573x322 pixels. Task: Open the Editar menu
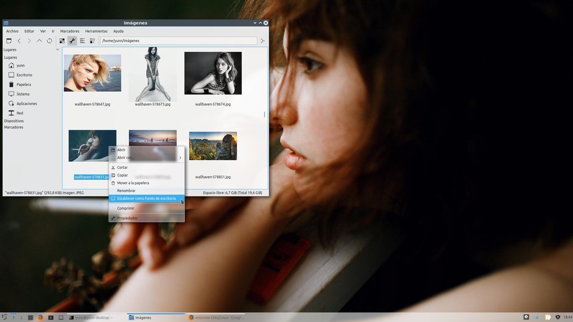pyautogui.click(x=29, y=31)
